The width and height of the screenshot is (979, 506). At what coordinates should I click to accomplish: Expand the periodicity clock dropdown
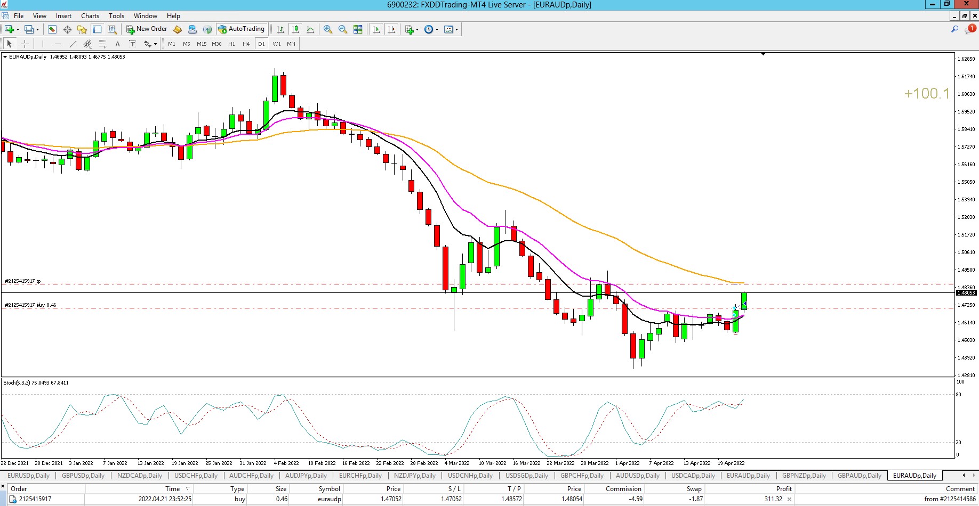pos(437,29)
